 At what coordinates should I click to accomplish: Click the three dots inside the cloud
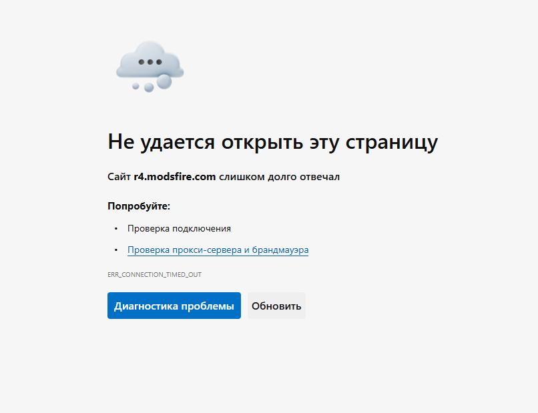pyautogui.click(x=150, y=62)
